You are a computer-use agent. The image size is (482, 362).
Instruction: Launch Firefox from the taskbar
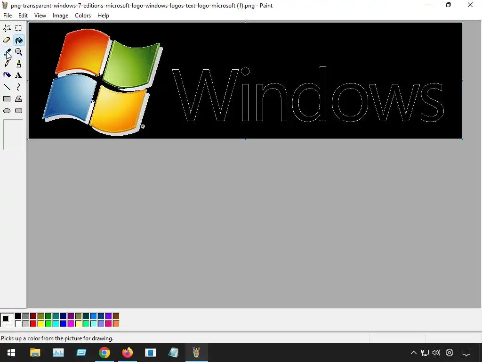coord(128,353)
